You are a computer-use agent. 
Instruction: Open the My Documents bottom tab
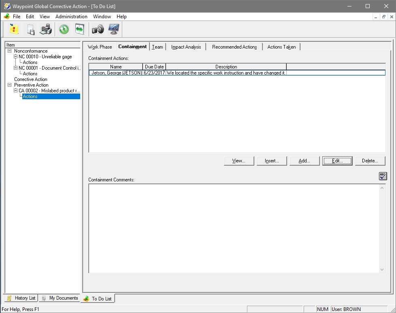click(x=60, y=298)
